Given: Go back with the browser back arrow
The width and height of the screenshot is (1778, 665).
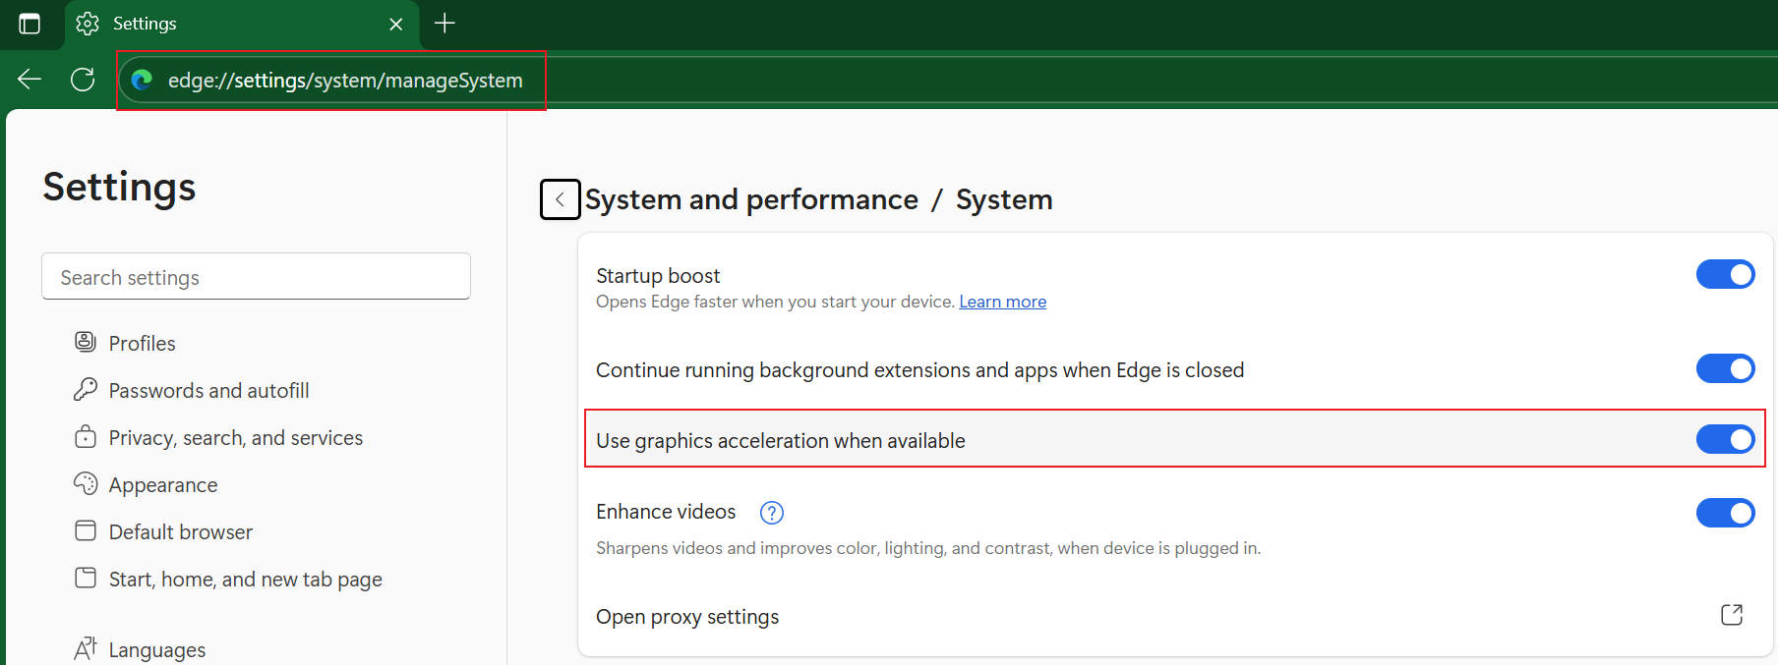Looking at the screenshot, I should coord(30,80).
